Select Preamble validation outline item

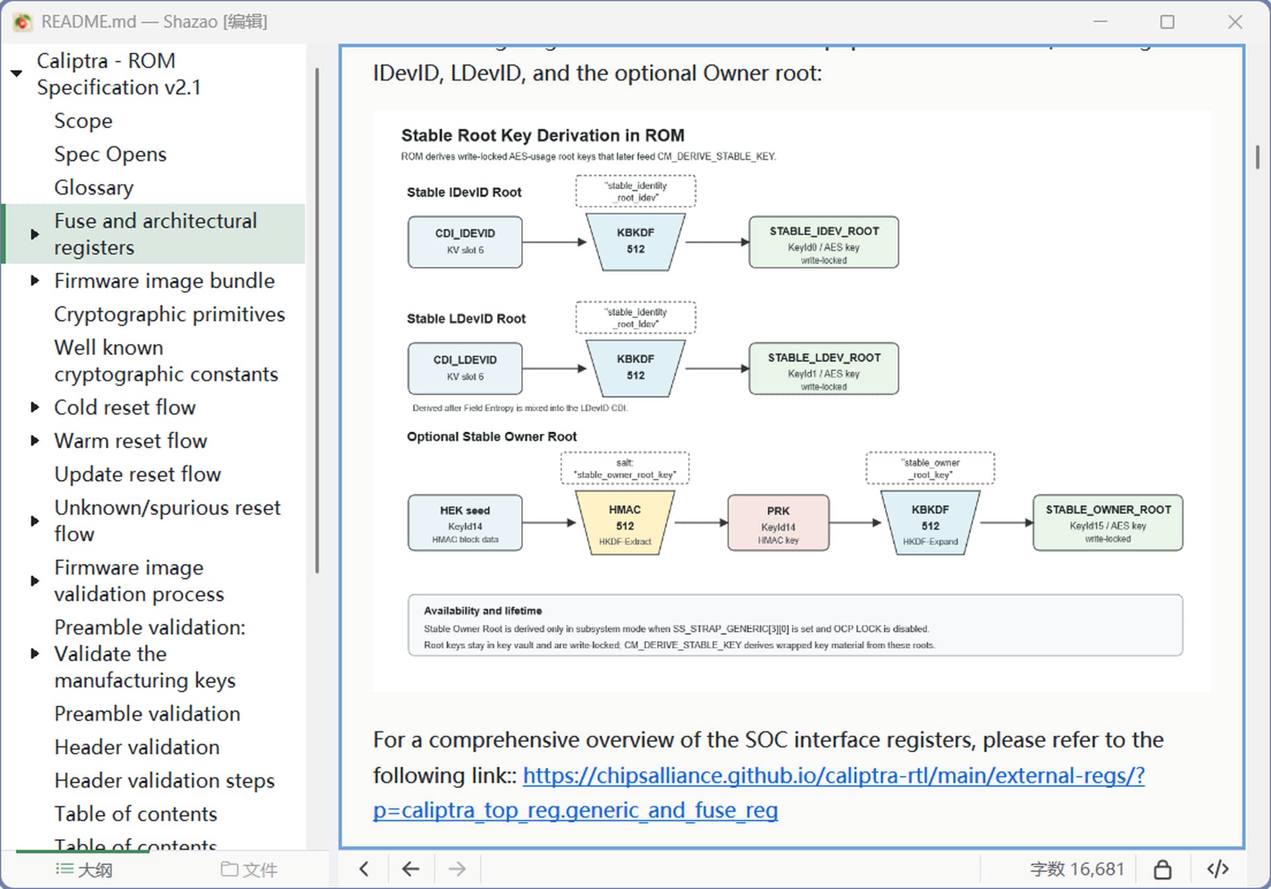click(147, 714)
